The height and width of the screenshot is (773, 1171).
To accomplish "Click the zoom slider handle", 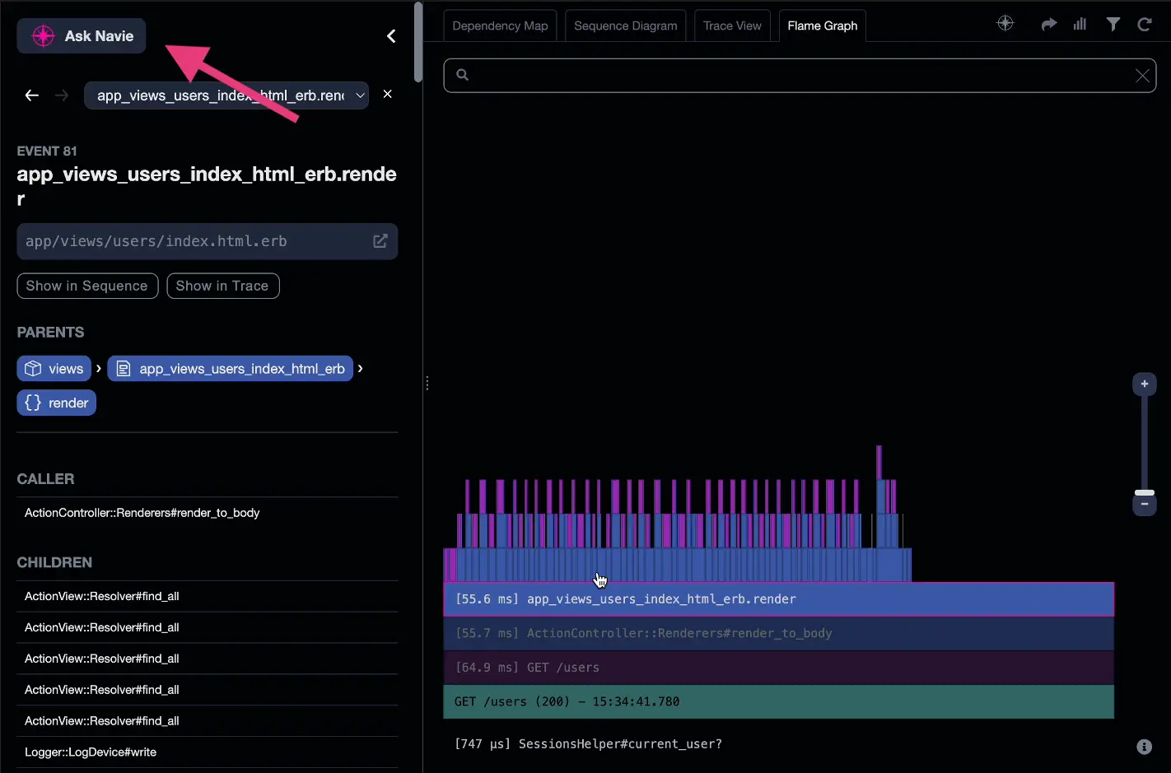I will (x=1145, y=492).
